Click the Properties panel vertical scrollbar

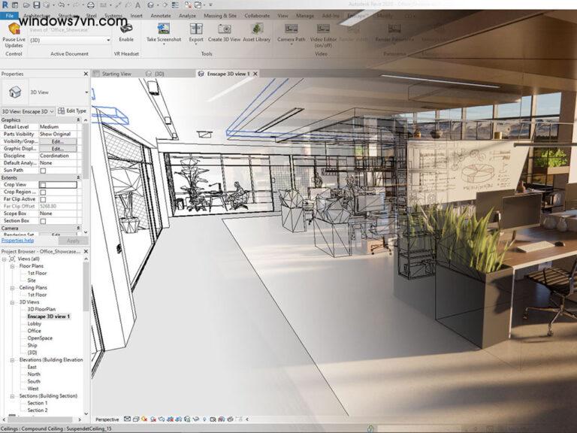86,151
